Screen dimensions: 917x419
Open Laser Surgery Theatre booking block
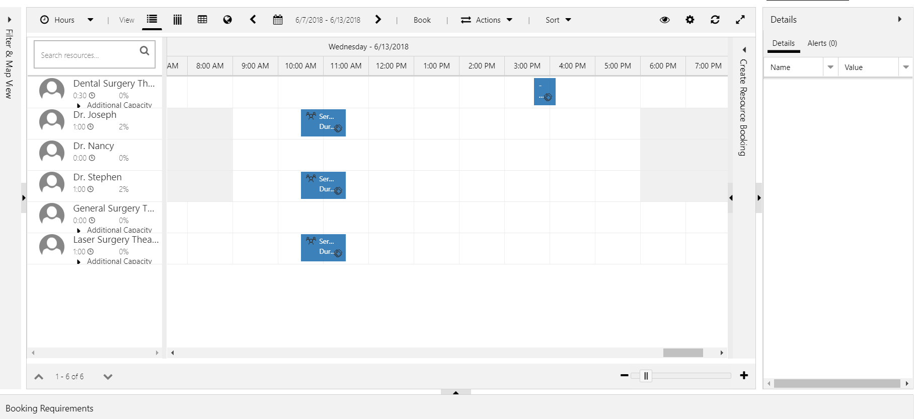323,248
